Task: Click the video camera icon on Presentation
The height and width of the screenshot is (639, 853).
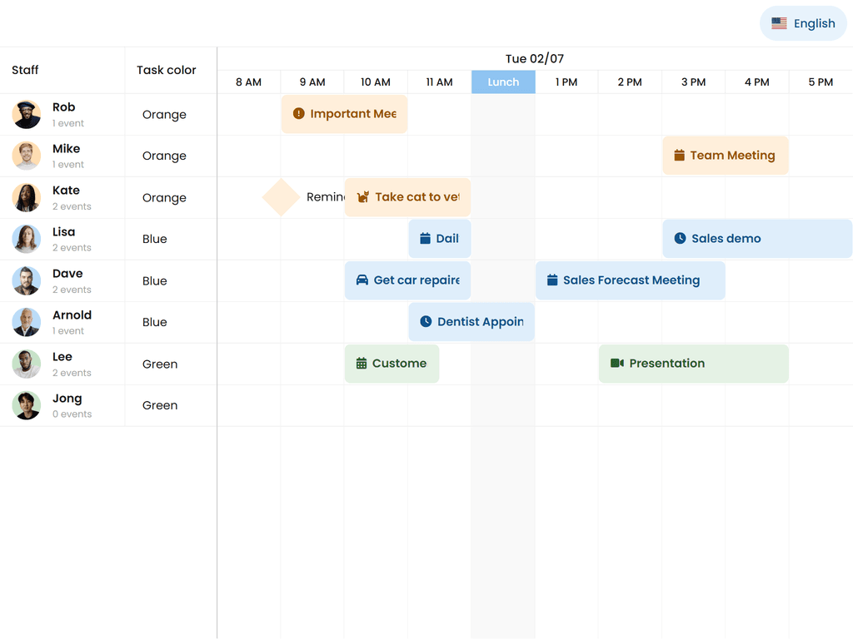Action: click(617, 364)
